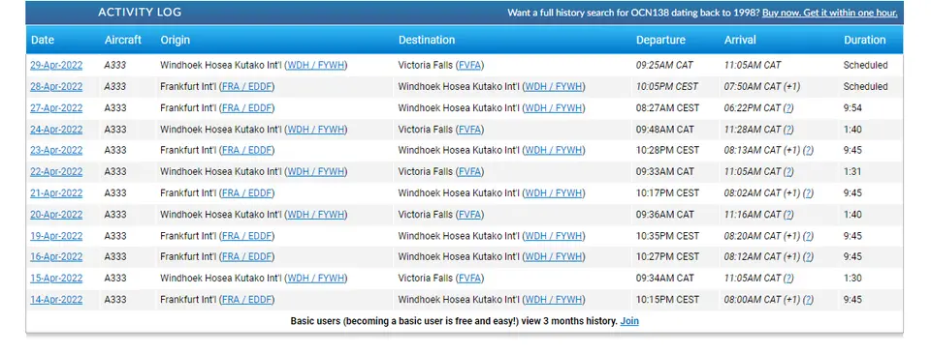Click arrival question mark in 19-Apr row

[808, 236]
